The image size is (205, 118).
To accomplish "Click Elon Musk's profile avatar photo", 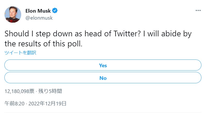I will (x=13, y=14).
